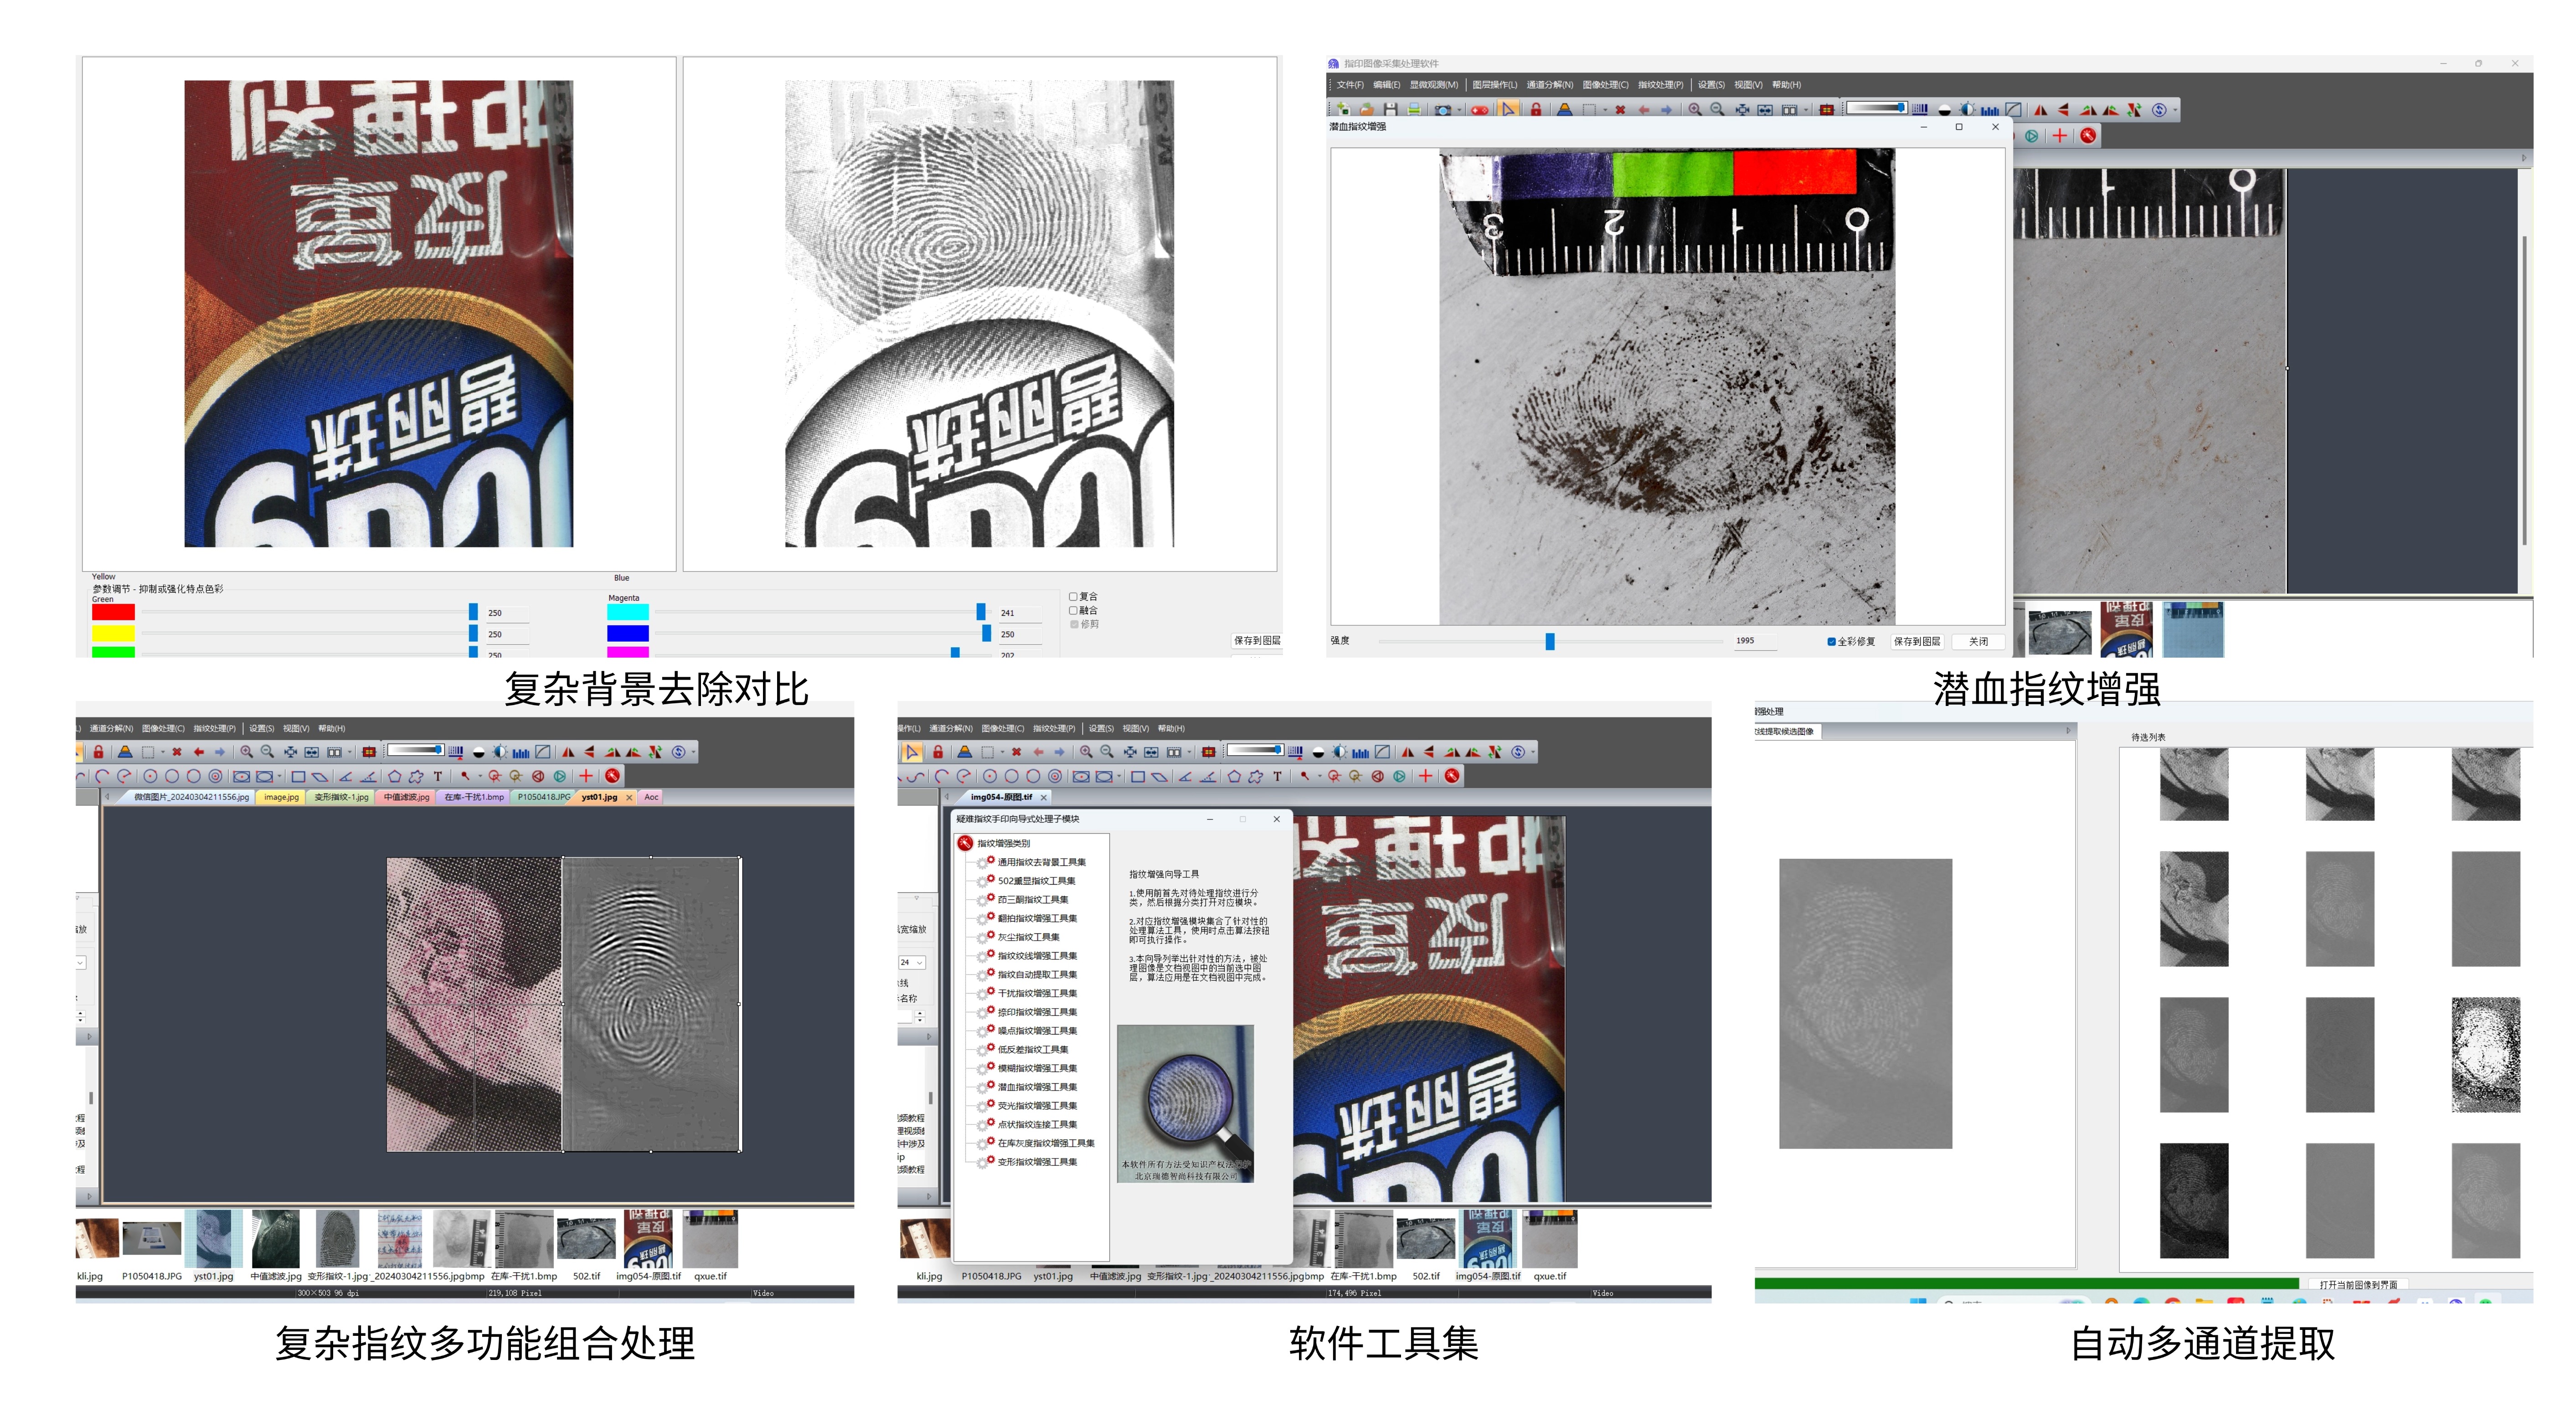This screenshot has height=1401, width=2576.
Task: Click brightness sun icon in 软件工具集 screenshot
Action: pos(1340,752)
